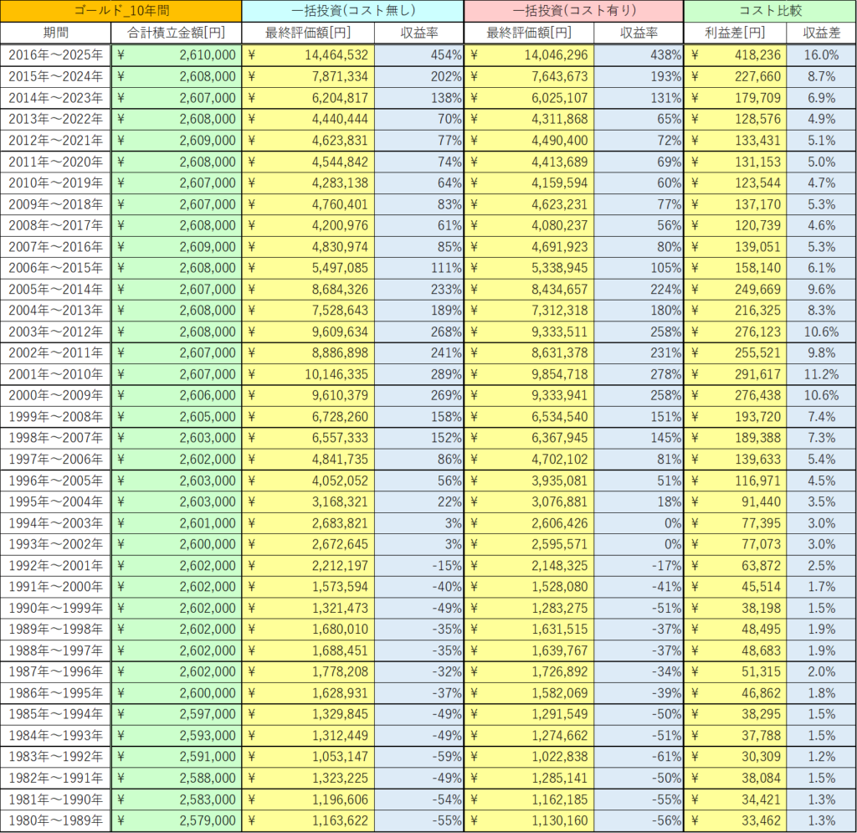
Task: Select the -61% return rate cell
Action: tap(639, 757)
